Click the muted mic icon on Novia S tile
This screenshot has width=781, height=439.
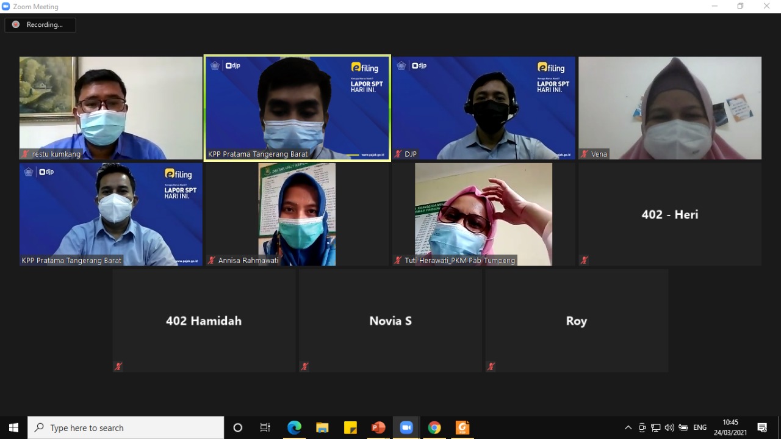tap(304, 366)
